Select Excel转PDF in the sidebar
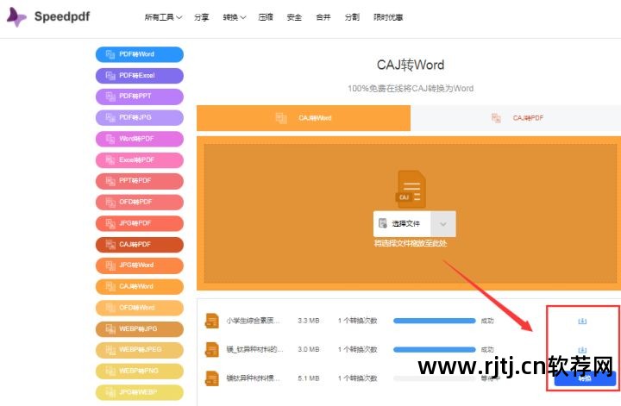The image size is (621, 406). (140, 159)
